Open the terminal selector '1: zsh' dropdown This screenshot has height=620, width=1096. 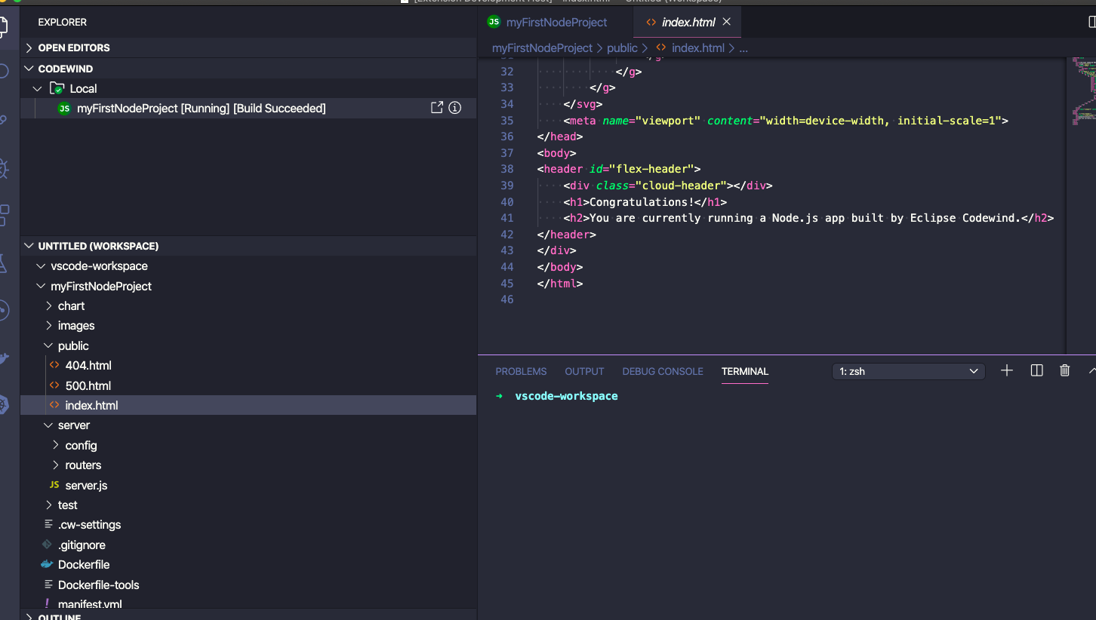tap(908, 371)
